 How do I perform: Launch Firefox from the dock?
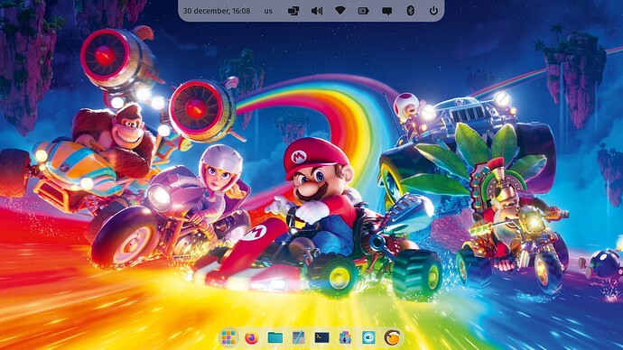[x=252, y=337]
